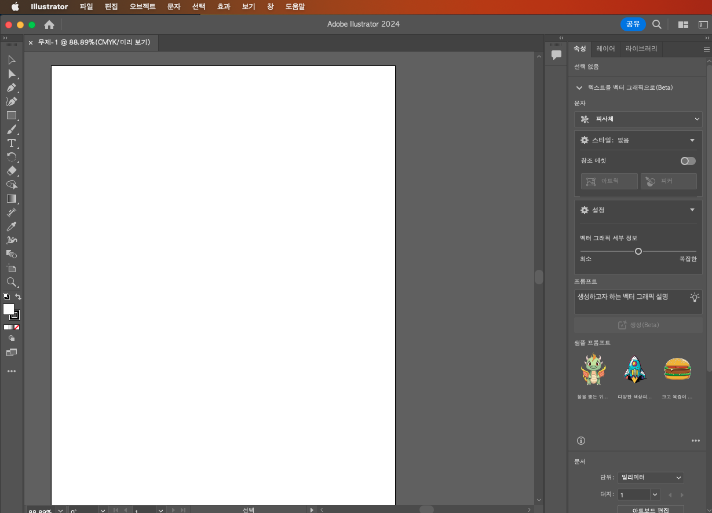The width and height of the screenshot is (712, 513).
Task: Switch to the 속성 tab
Action: 580,49
